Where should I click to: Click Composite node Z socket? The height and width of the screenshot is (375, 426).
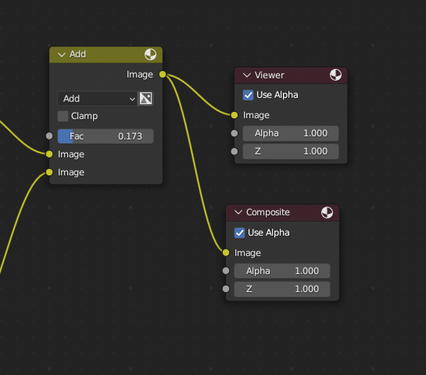[226, 289]
